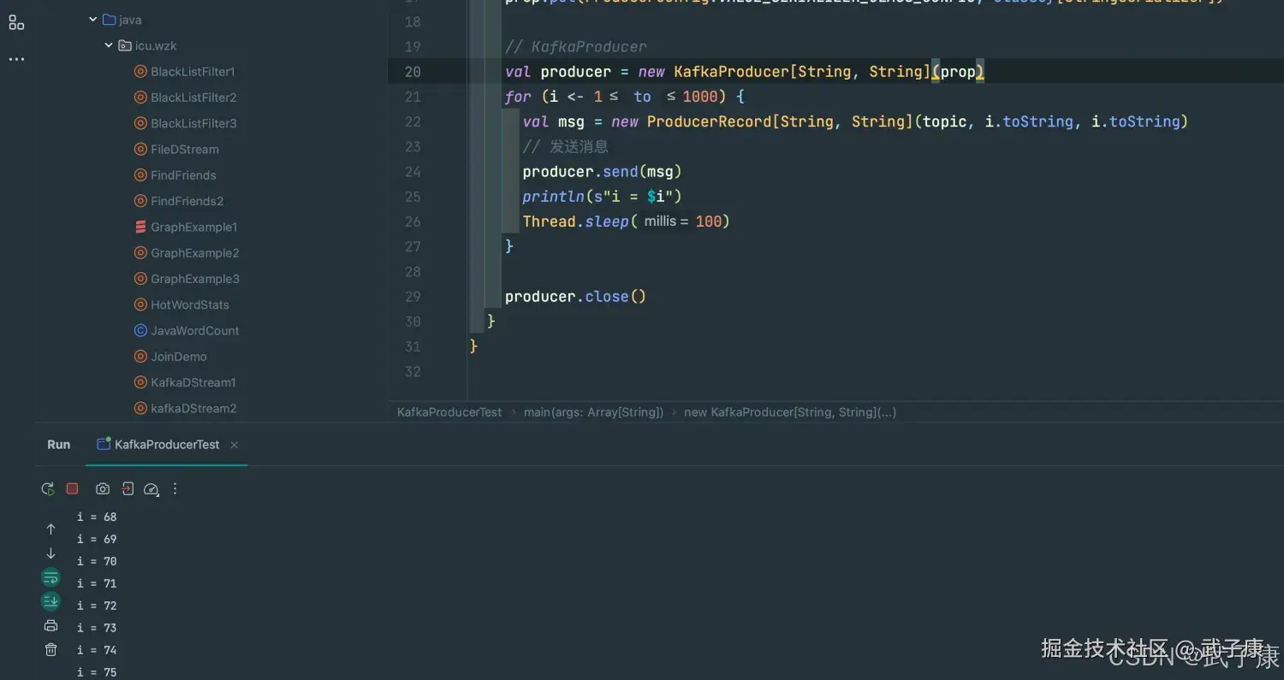Screen dimensions: 1284x680
Task: Select the icu.wzk package
Action: [156, 45]
